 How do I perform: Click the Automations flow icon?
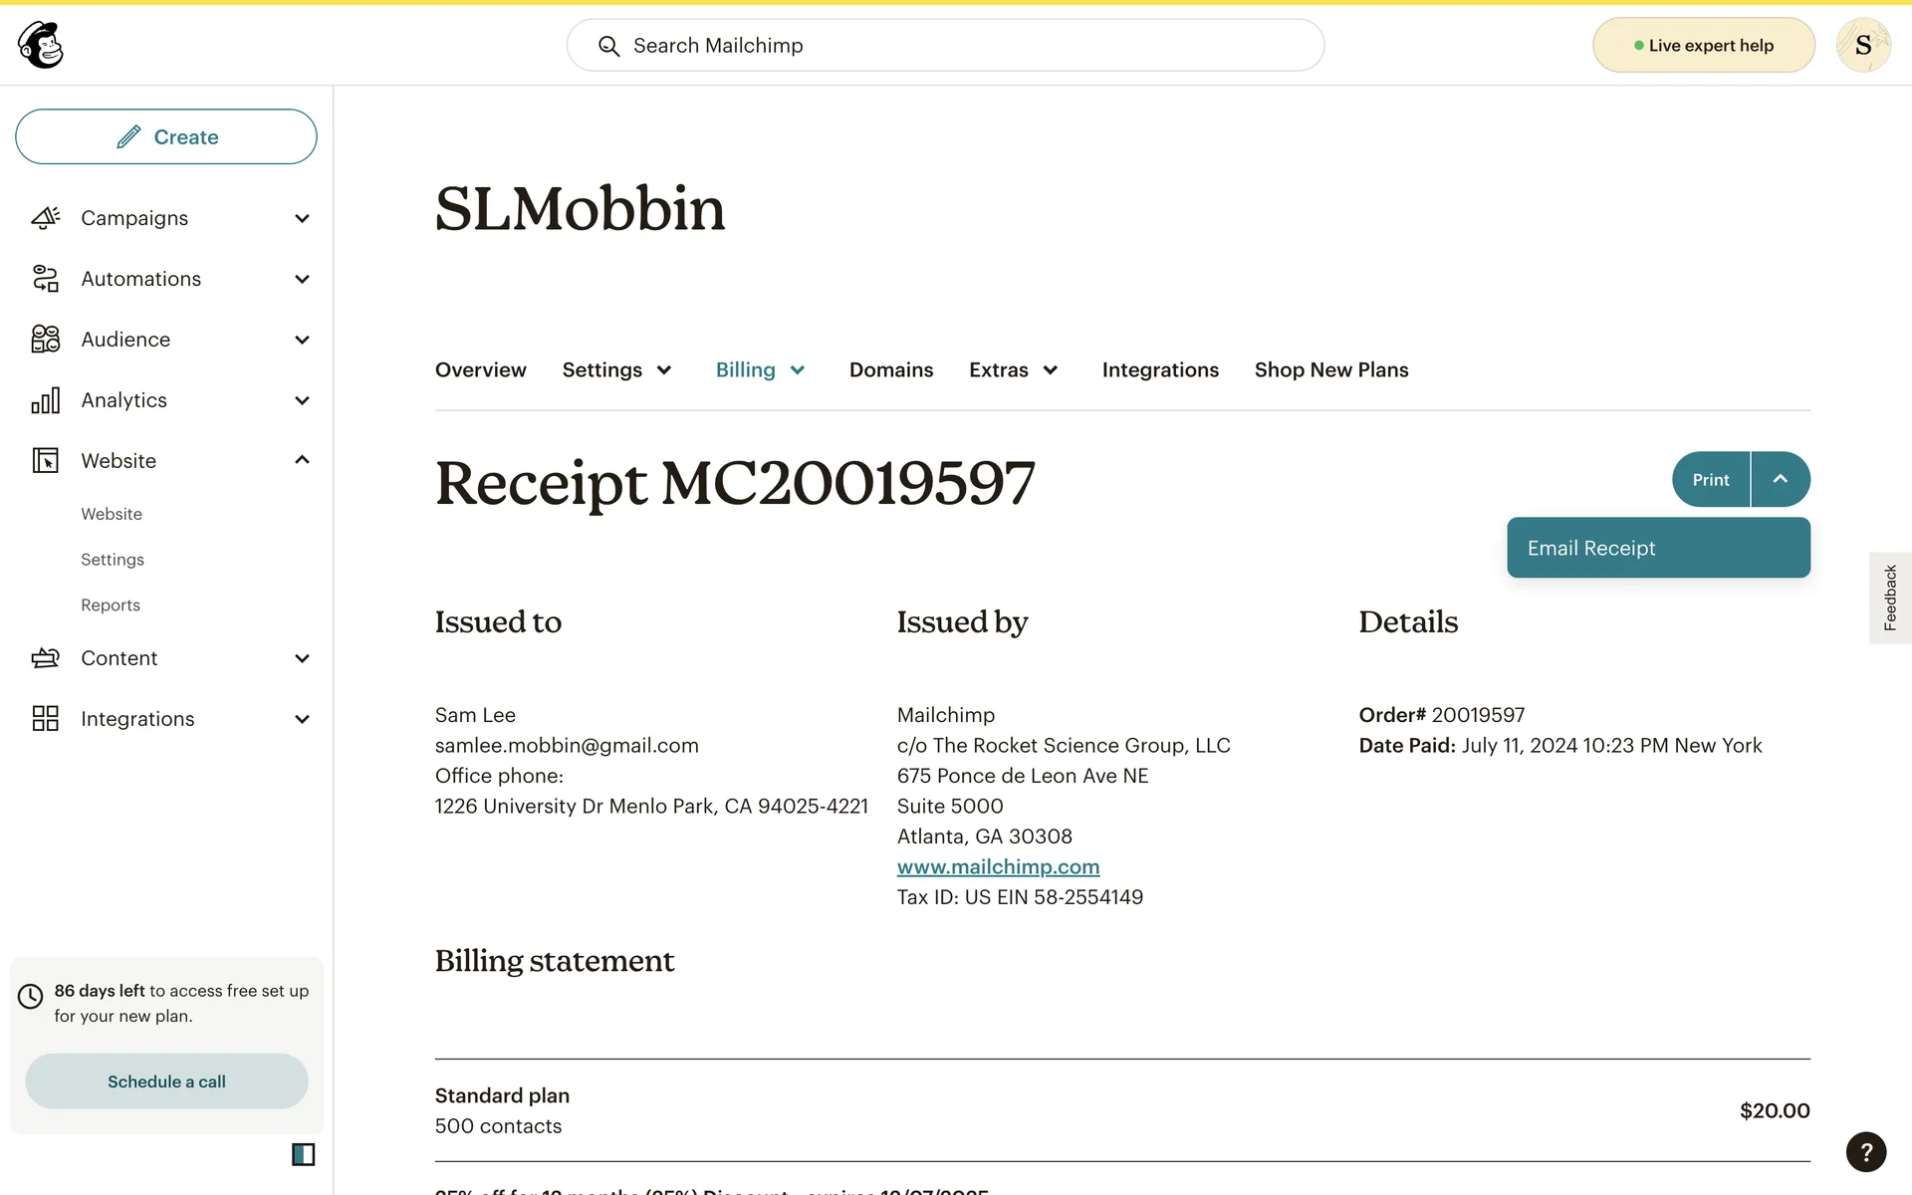(46, 279)
